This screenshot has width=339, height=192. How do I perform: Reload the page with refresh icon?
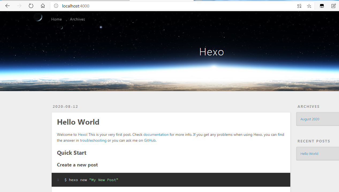tap(31, 6)
